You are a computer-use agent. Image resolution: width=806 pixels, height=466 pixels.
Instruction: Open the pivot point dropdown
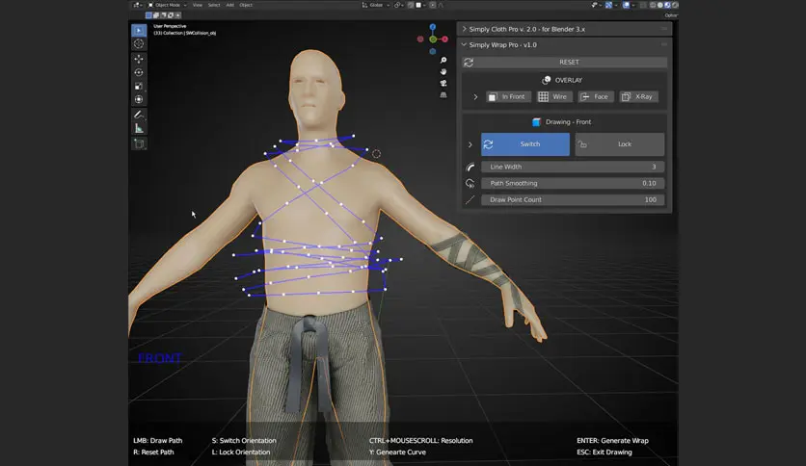(x=399, y=5)
